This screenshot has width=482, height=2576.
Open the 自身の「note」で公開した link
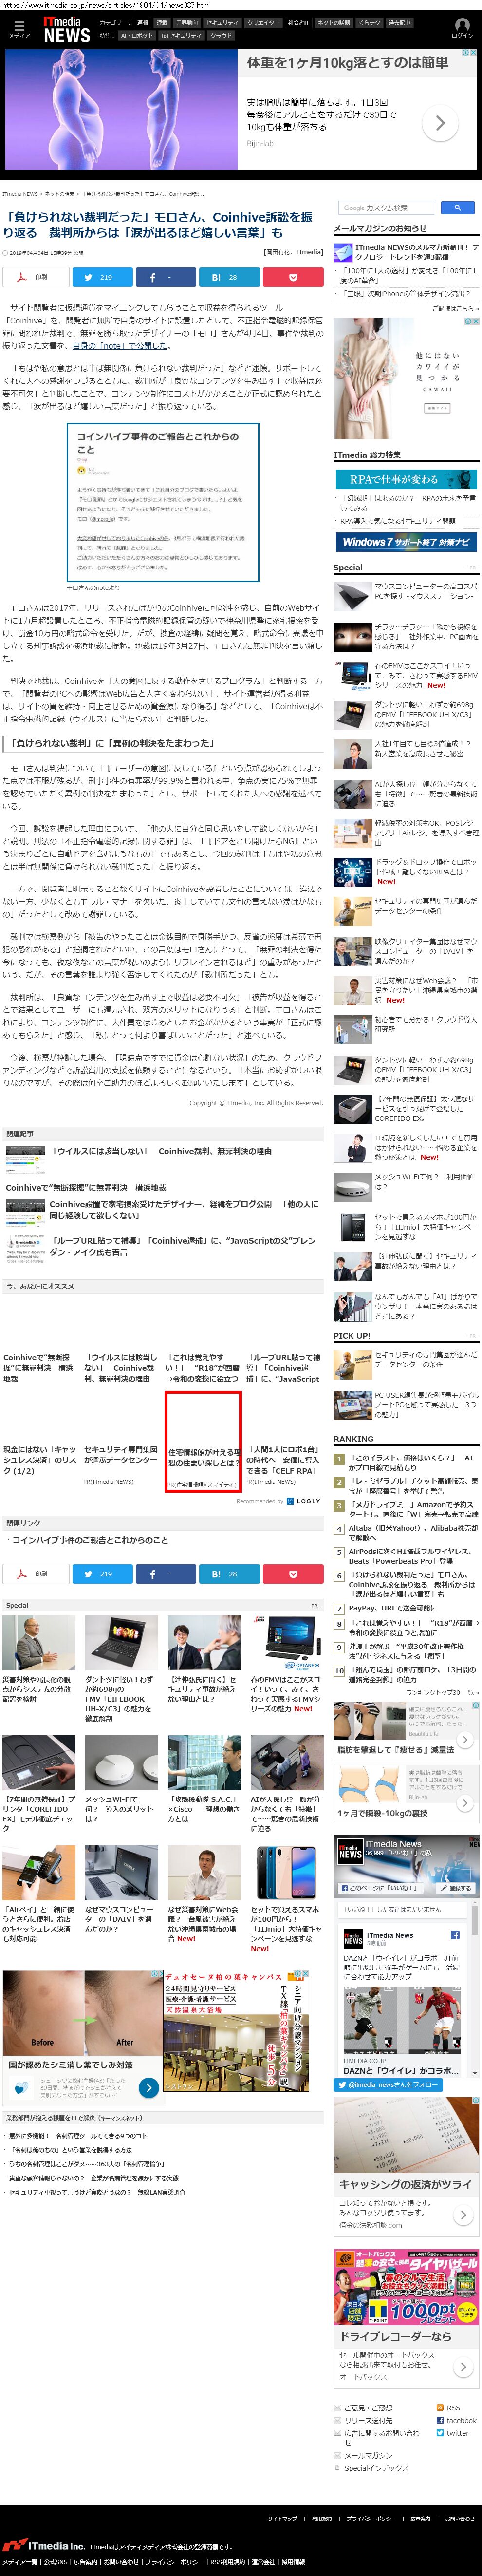[x=119, y=346]
